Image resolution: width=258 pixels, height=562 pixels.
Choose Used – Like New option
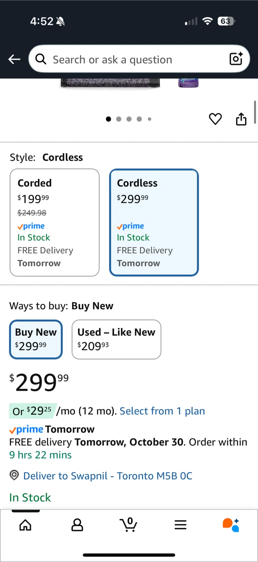point(116,339)
